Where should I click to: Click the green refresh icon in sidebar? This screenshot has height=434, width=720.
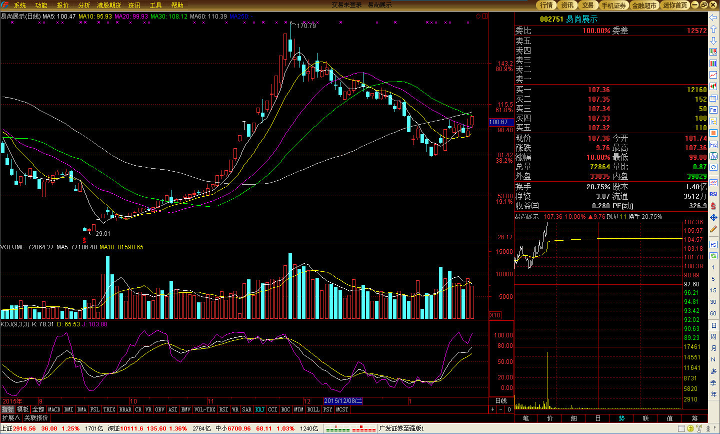[x=713, y=256]
